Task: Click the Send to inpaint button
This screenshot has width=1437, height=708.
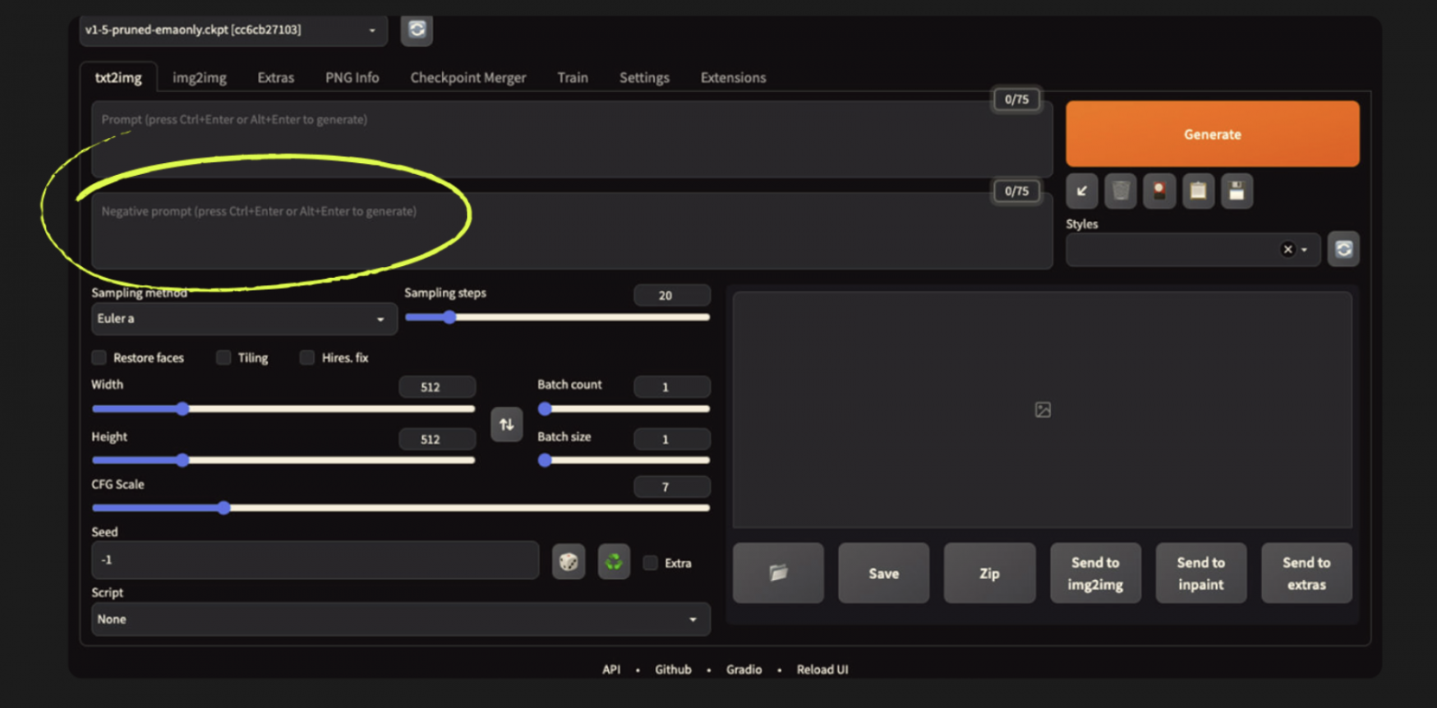Action: tap(1200, 573)
